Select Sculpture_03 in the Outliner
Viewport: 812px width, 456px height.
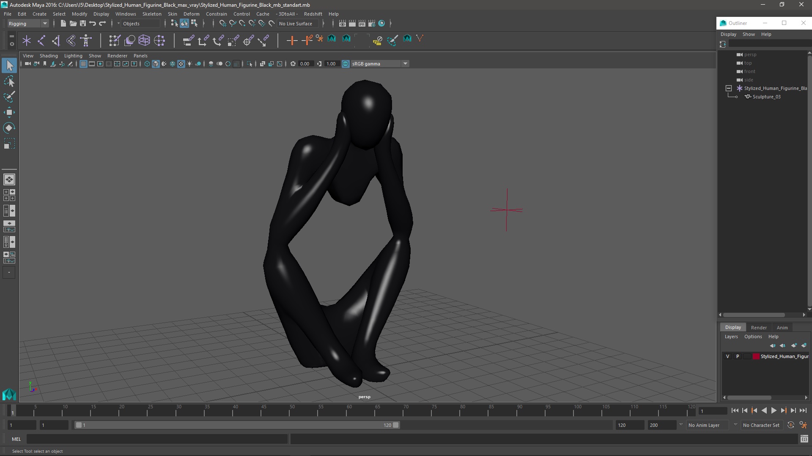(x=766, y=97)
